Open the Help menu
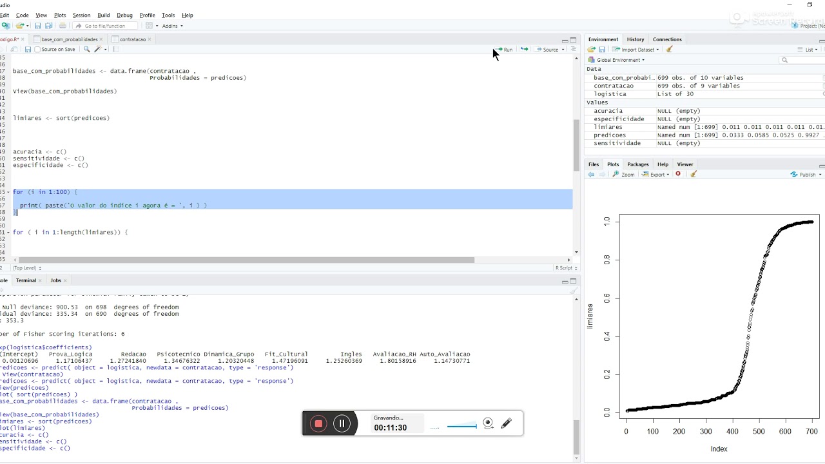 tap(188, 15)
